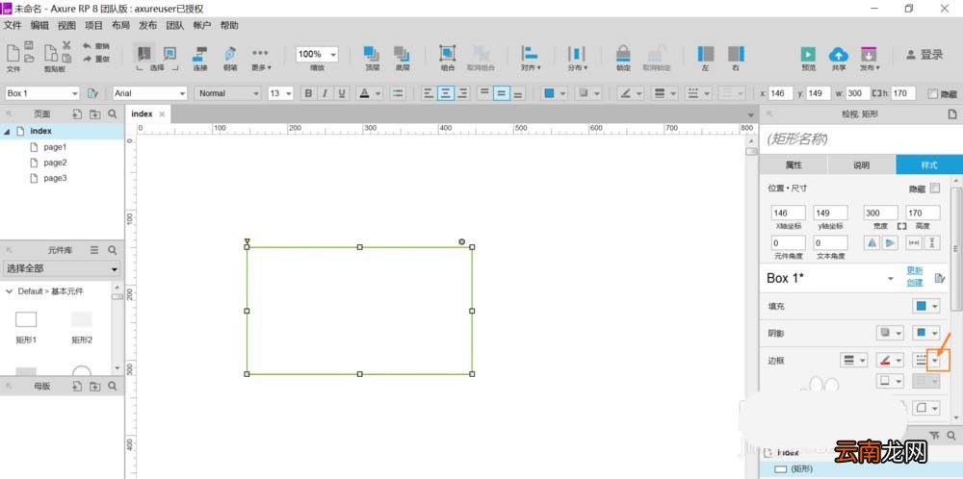This screenshot has width=963, height=479.
Task: Bring widget to front (顶层)
Action: (x=372, y=59)
